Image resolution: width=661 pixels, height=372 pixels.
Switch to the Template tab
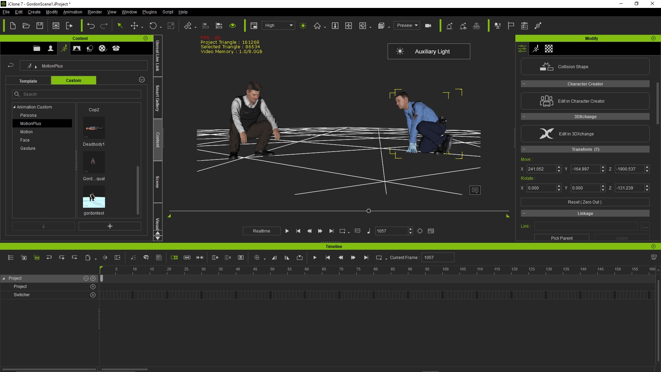click(x=28, y=81)
